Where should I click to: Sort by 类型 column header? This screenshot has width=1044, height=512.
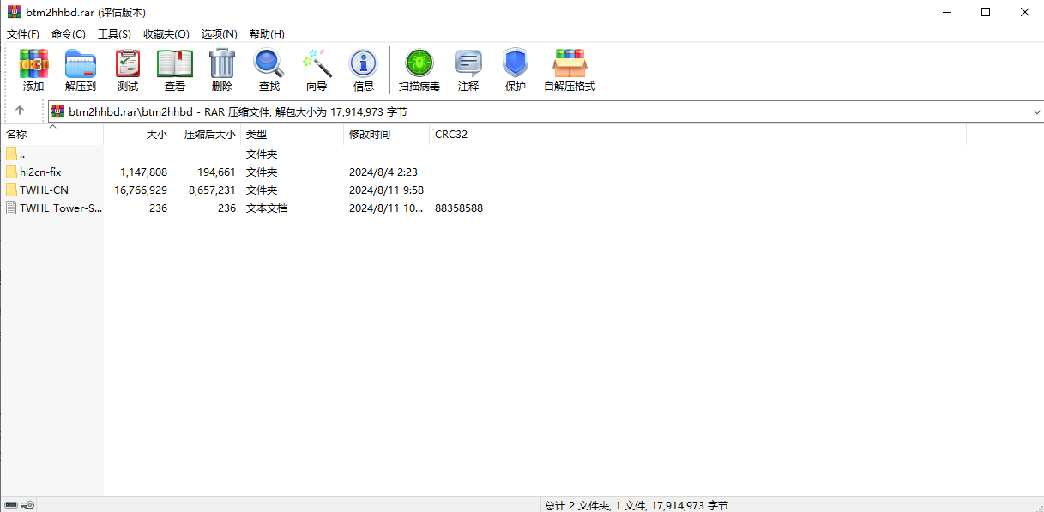click(x=293, y=135)
